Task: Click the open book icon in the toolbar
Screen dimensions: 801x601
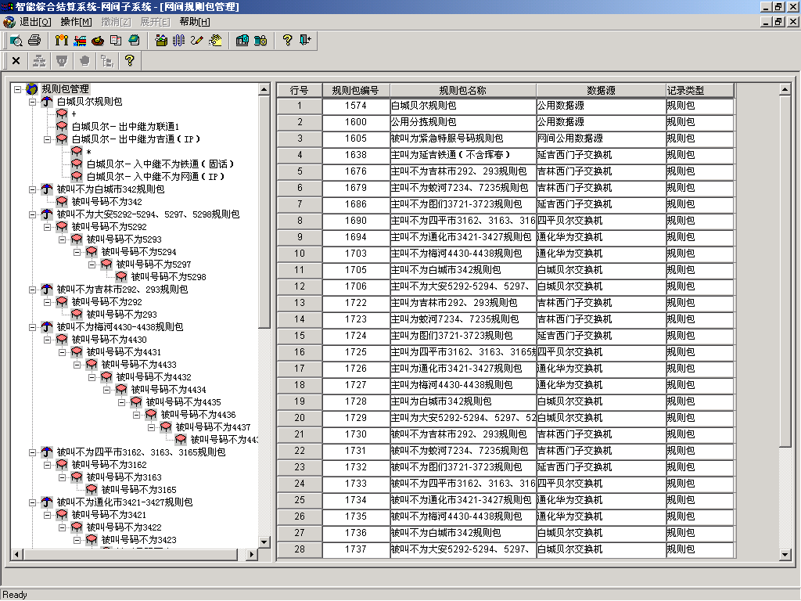Action: 116,40
